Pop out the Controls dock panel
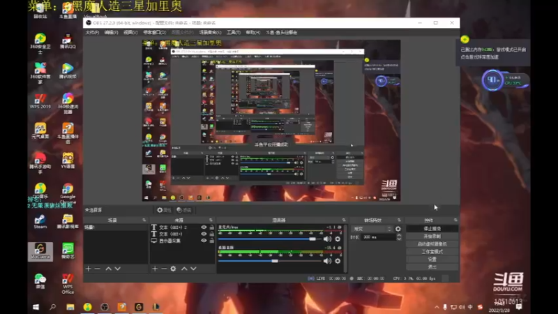The height and width of the screenshot is (314, 558). tap(455, 220)
